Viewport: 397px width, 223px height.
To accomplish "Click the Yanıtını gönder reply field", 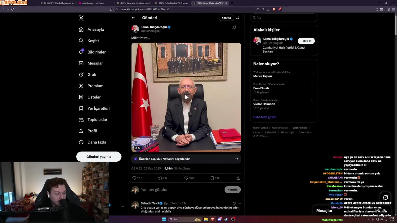I will [x=181, y=190].
